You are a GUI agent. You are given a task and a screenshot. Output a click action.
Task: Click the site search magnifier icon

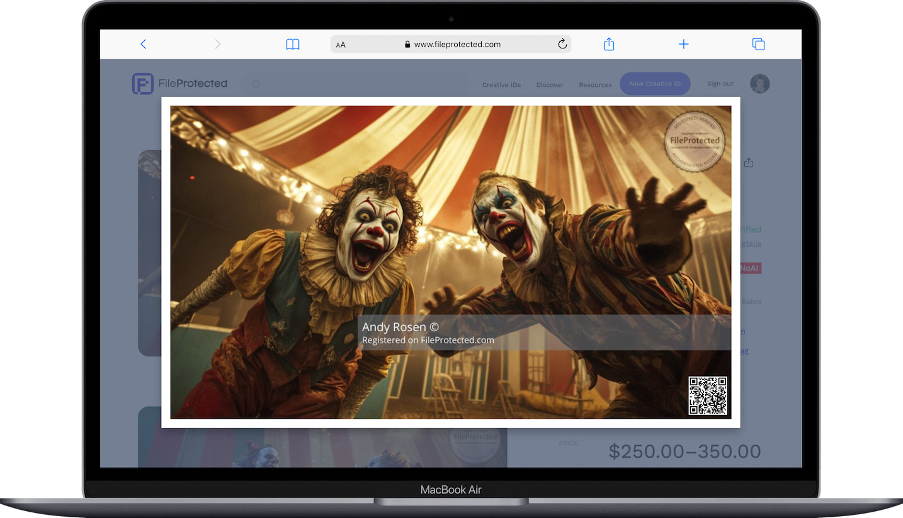tap(256, 84)
